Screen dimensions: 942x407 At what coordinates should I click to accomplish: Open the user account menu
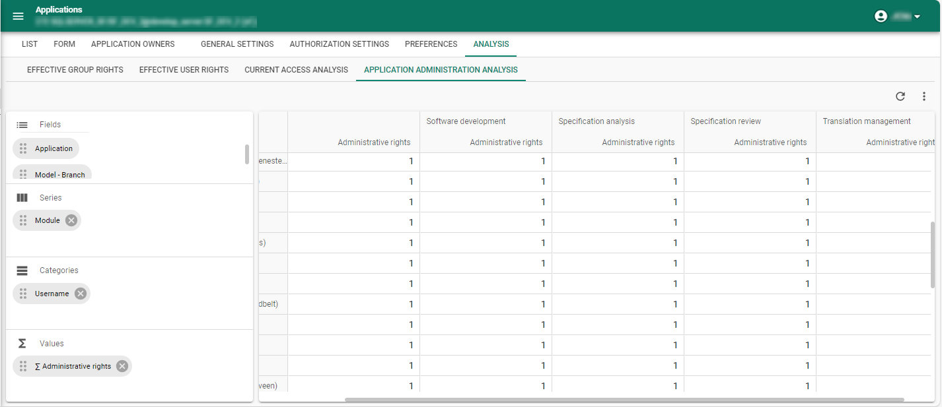point(897,16)
